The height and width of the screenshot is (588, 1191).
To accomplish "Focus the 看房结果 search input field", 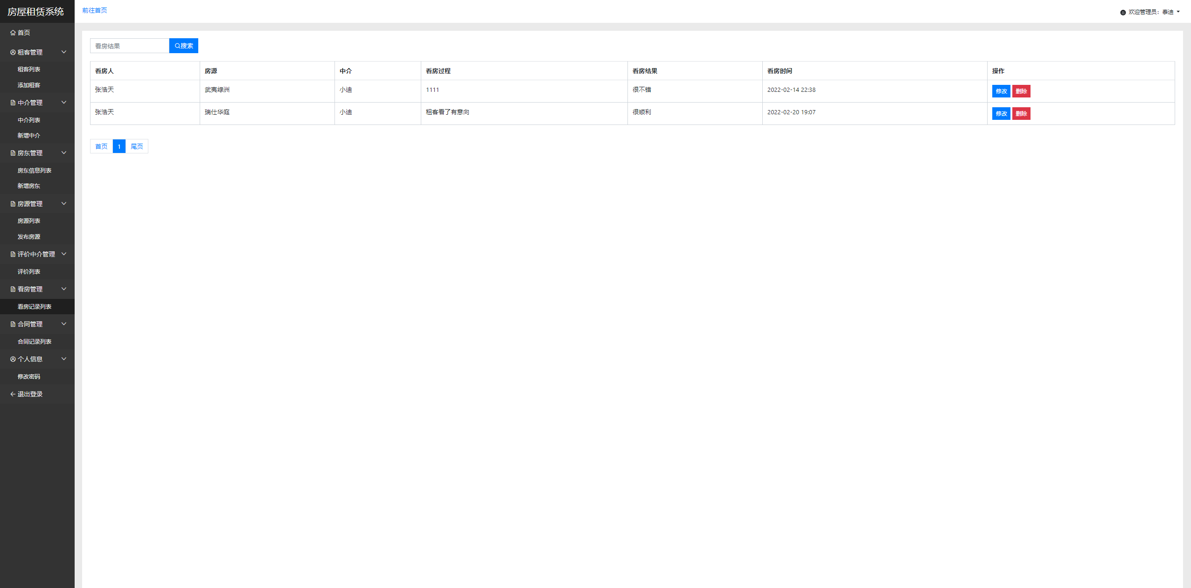I will 130,46.
